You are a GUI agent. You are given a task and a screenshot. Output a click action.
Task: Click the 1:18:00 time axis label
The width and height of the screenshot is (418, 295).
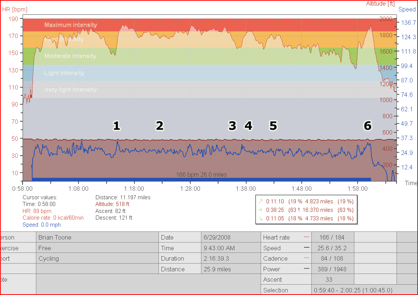click(x=134, y=189)
